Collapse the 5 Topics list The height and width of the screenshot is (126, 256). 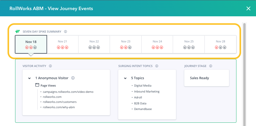125,78
